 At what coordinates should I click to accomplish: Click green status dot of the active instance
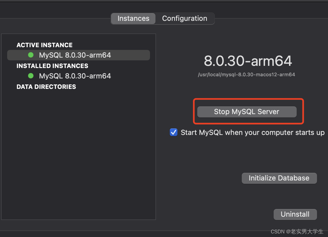pyautogui.click(x=31, y=55)
